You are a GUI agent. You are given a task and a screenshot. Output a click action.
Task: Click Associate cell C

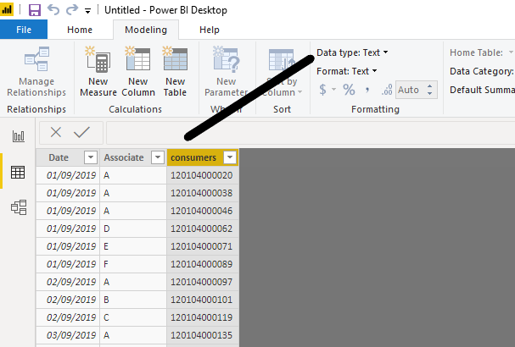coord(133,317)
